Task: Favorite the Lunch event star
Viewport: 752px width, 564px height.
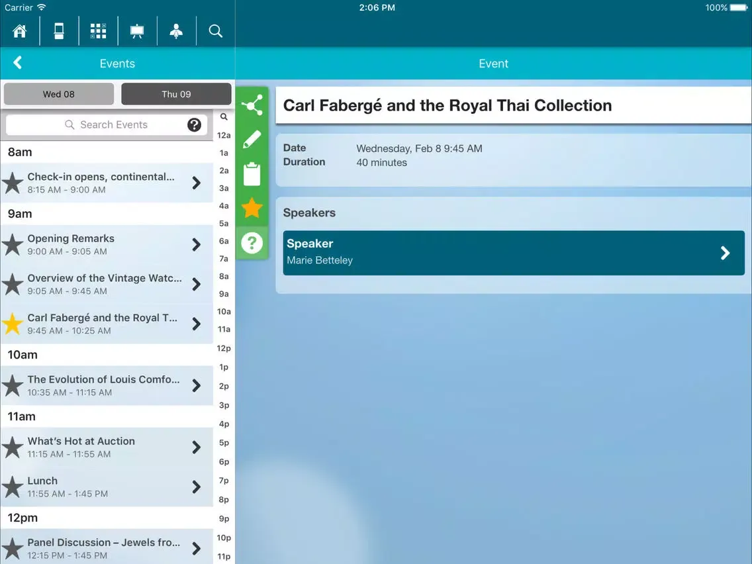Action: pyautogui.click(x=13, y=487)
